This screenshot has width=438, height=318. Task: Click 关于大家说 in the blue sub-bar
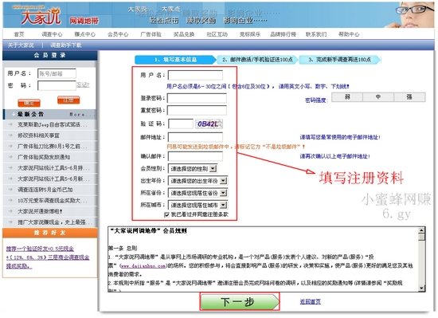pyautogui.click(x=21, y=45)
